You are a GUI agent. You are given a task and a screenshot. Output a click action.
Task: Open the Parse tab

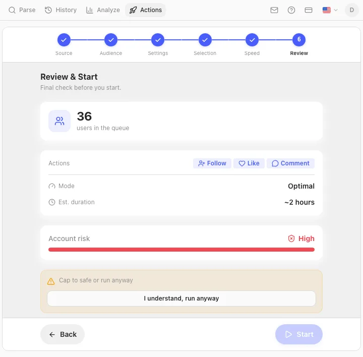click(22, 10)
